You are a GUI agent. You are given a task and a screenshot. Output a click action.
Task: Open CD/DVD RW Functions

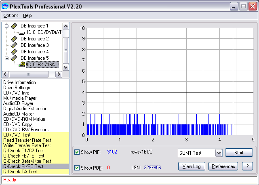(x=26, y=130)
